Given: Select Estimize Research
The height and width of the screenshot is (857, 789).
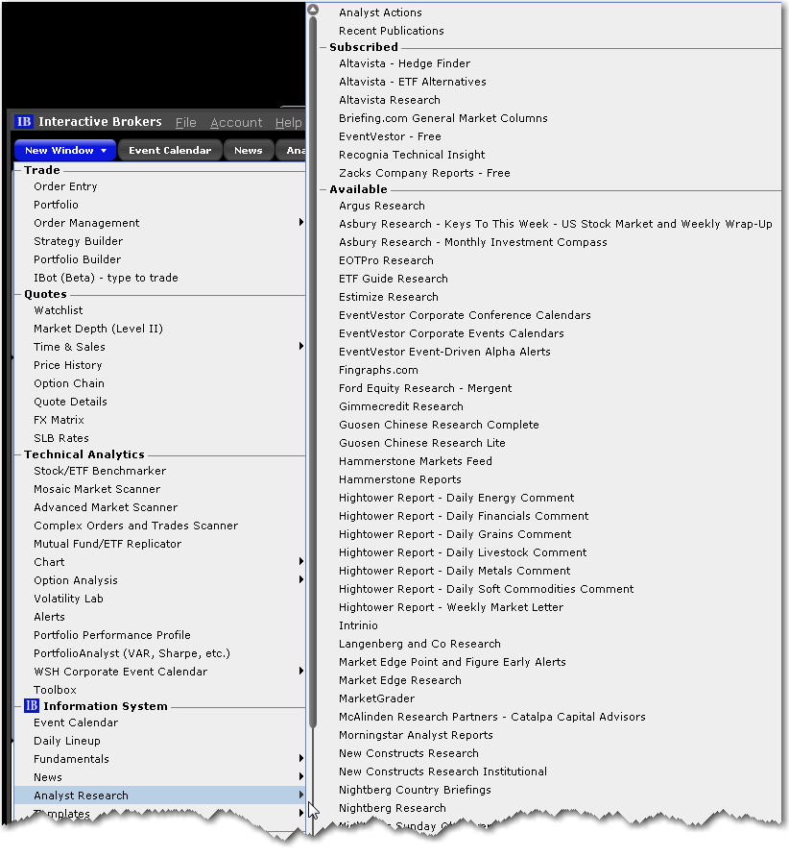Looking at the screenshot, I should tap(389, 297).
